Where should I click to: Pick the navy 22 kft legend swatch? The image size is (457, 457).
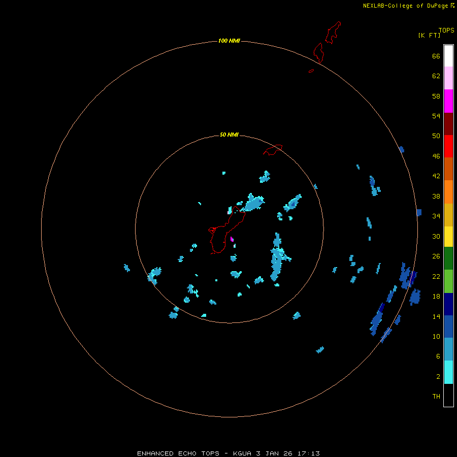coord(448,304)
